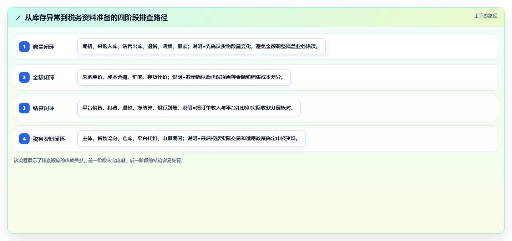512x241 pixels.
Task: Click the number 3 step badge
Action: 24,108
